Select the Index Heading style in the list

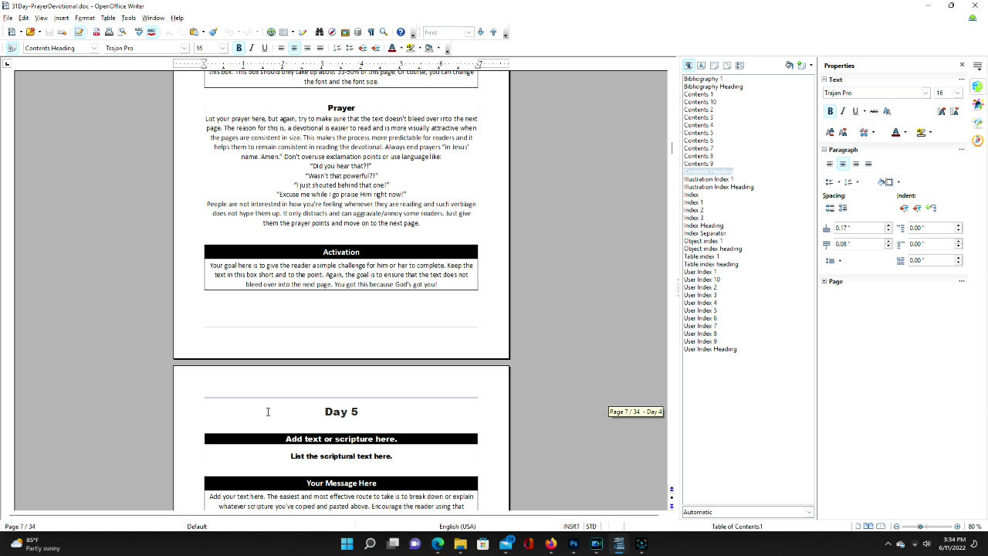[x=703, y=225]
